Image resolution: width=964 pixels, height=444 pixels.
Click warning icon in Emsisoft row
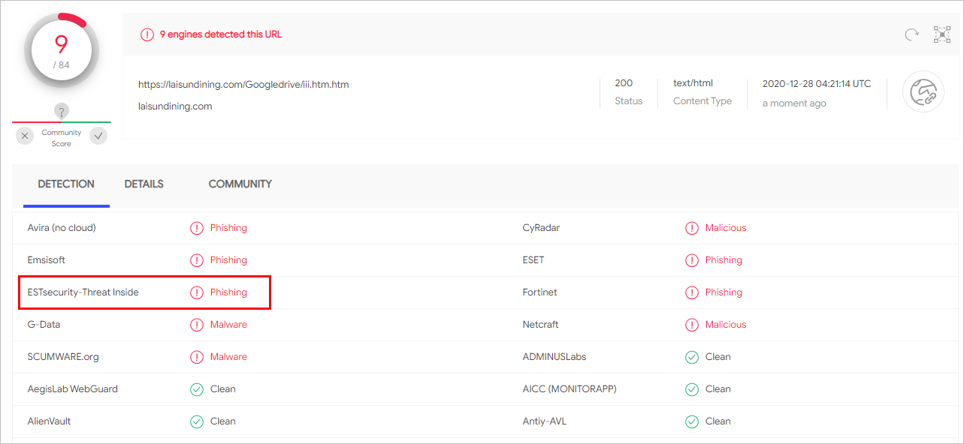coord(197,260)
